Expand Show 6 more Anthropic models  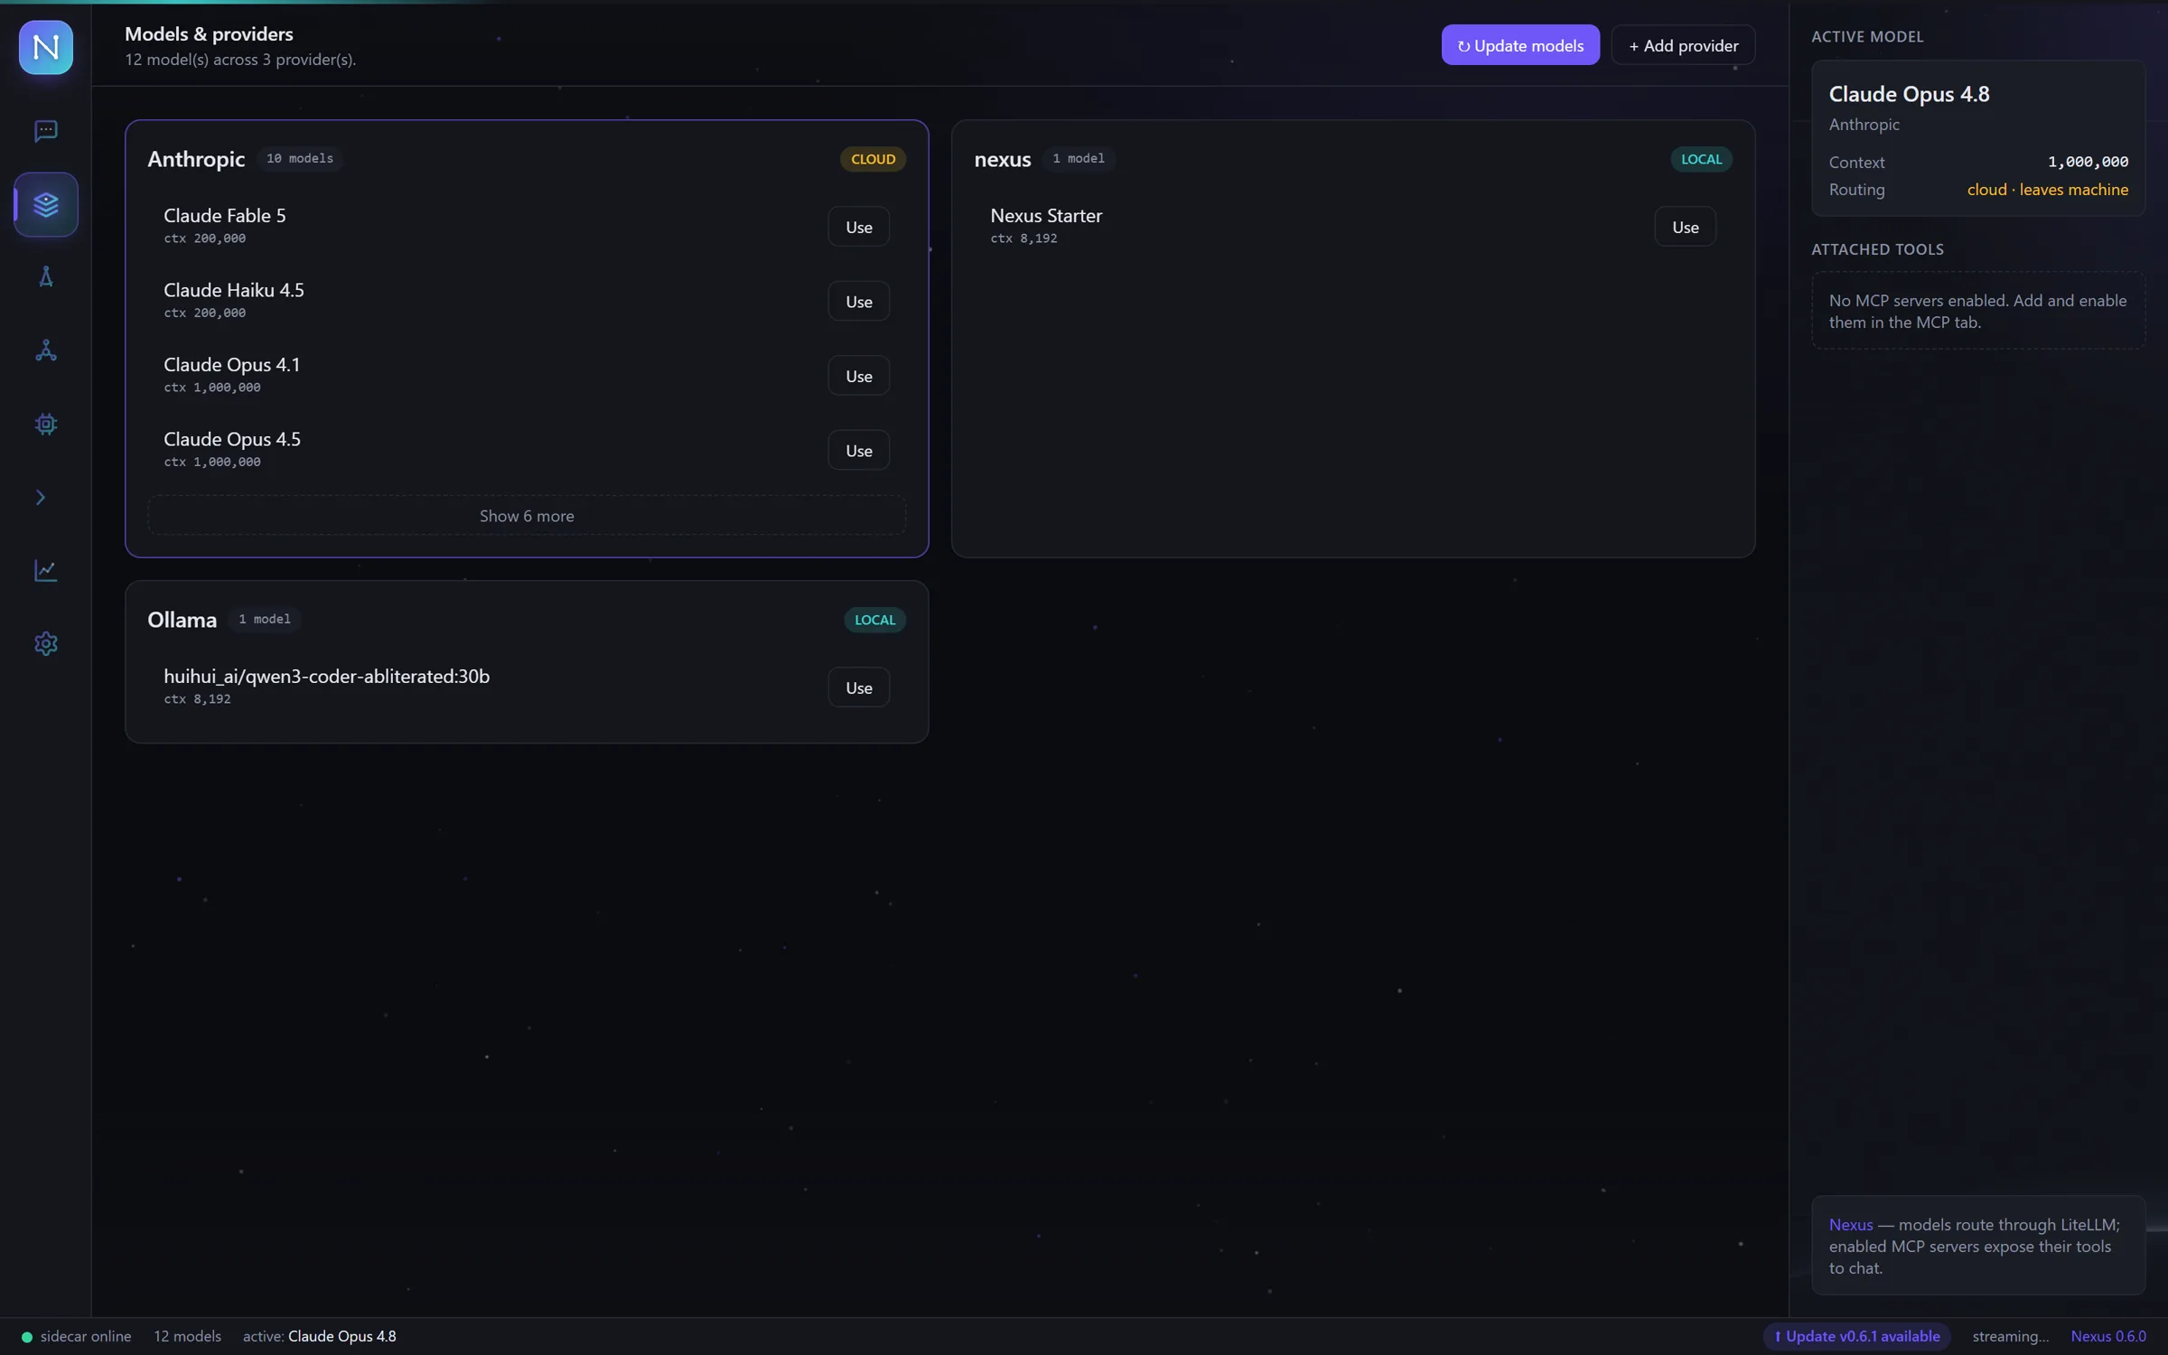point(527,516)
